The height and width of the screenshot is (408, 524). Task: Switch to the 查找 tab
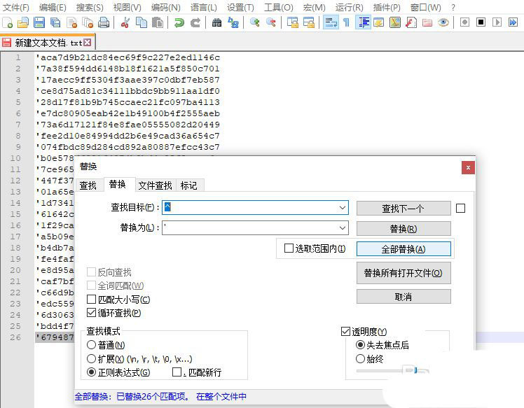pos(88,185)
